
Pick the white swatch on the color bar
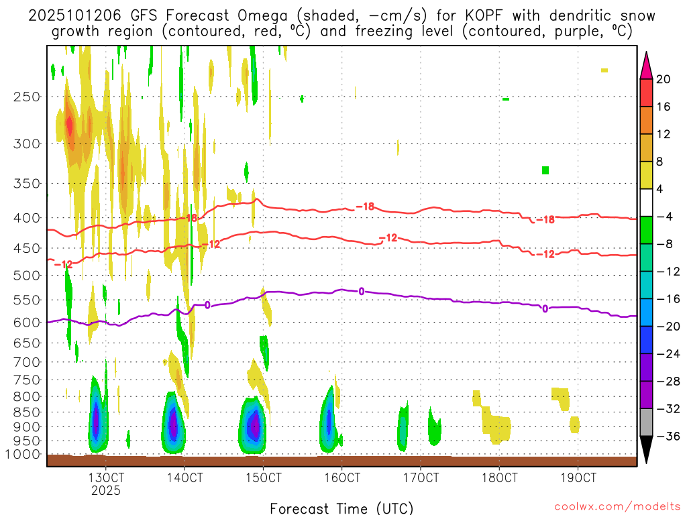647,203
